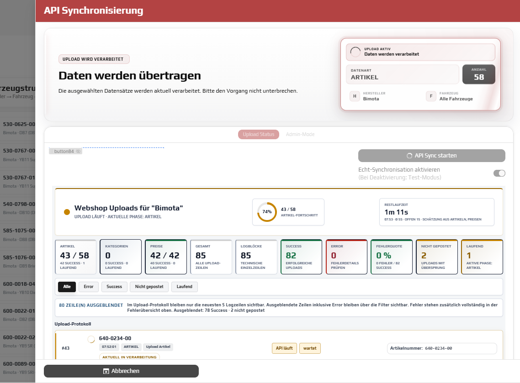This screenshot has height=383, width=520.
Task: Click the Artikelnummer 640-0234-00 field
Action: (x=442, y=348)
